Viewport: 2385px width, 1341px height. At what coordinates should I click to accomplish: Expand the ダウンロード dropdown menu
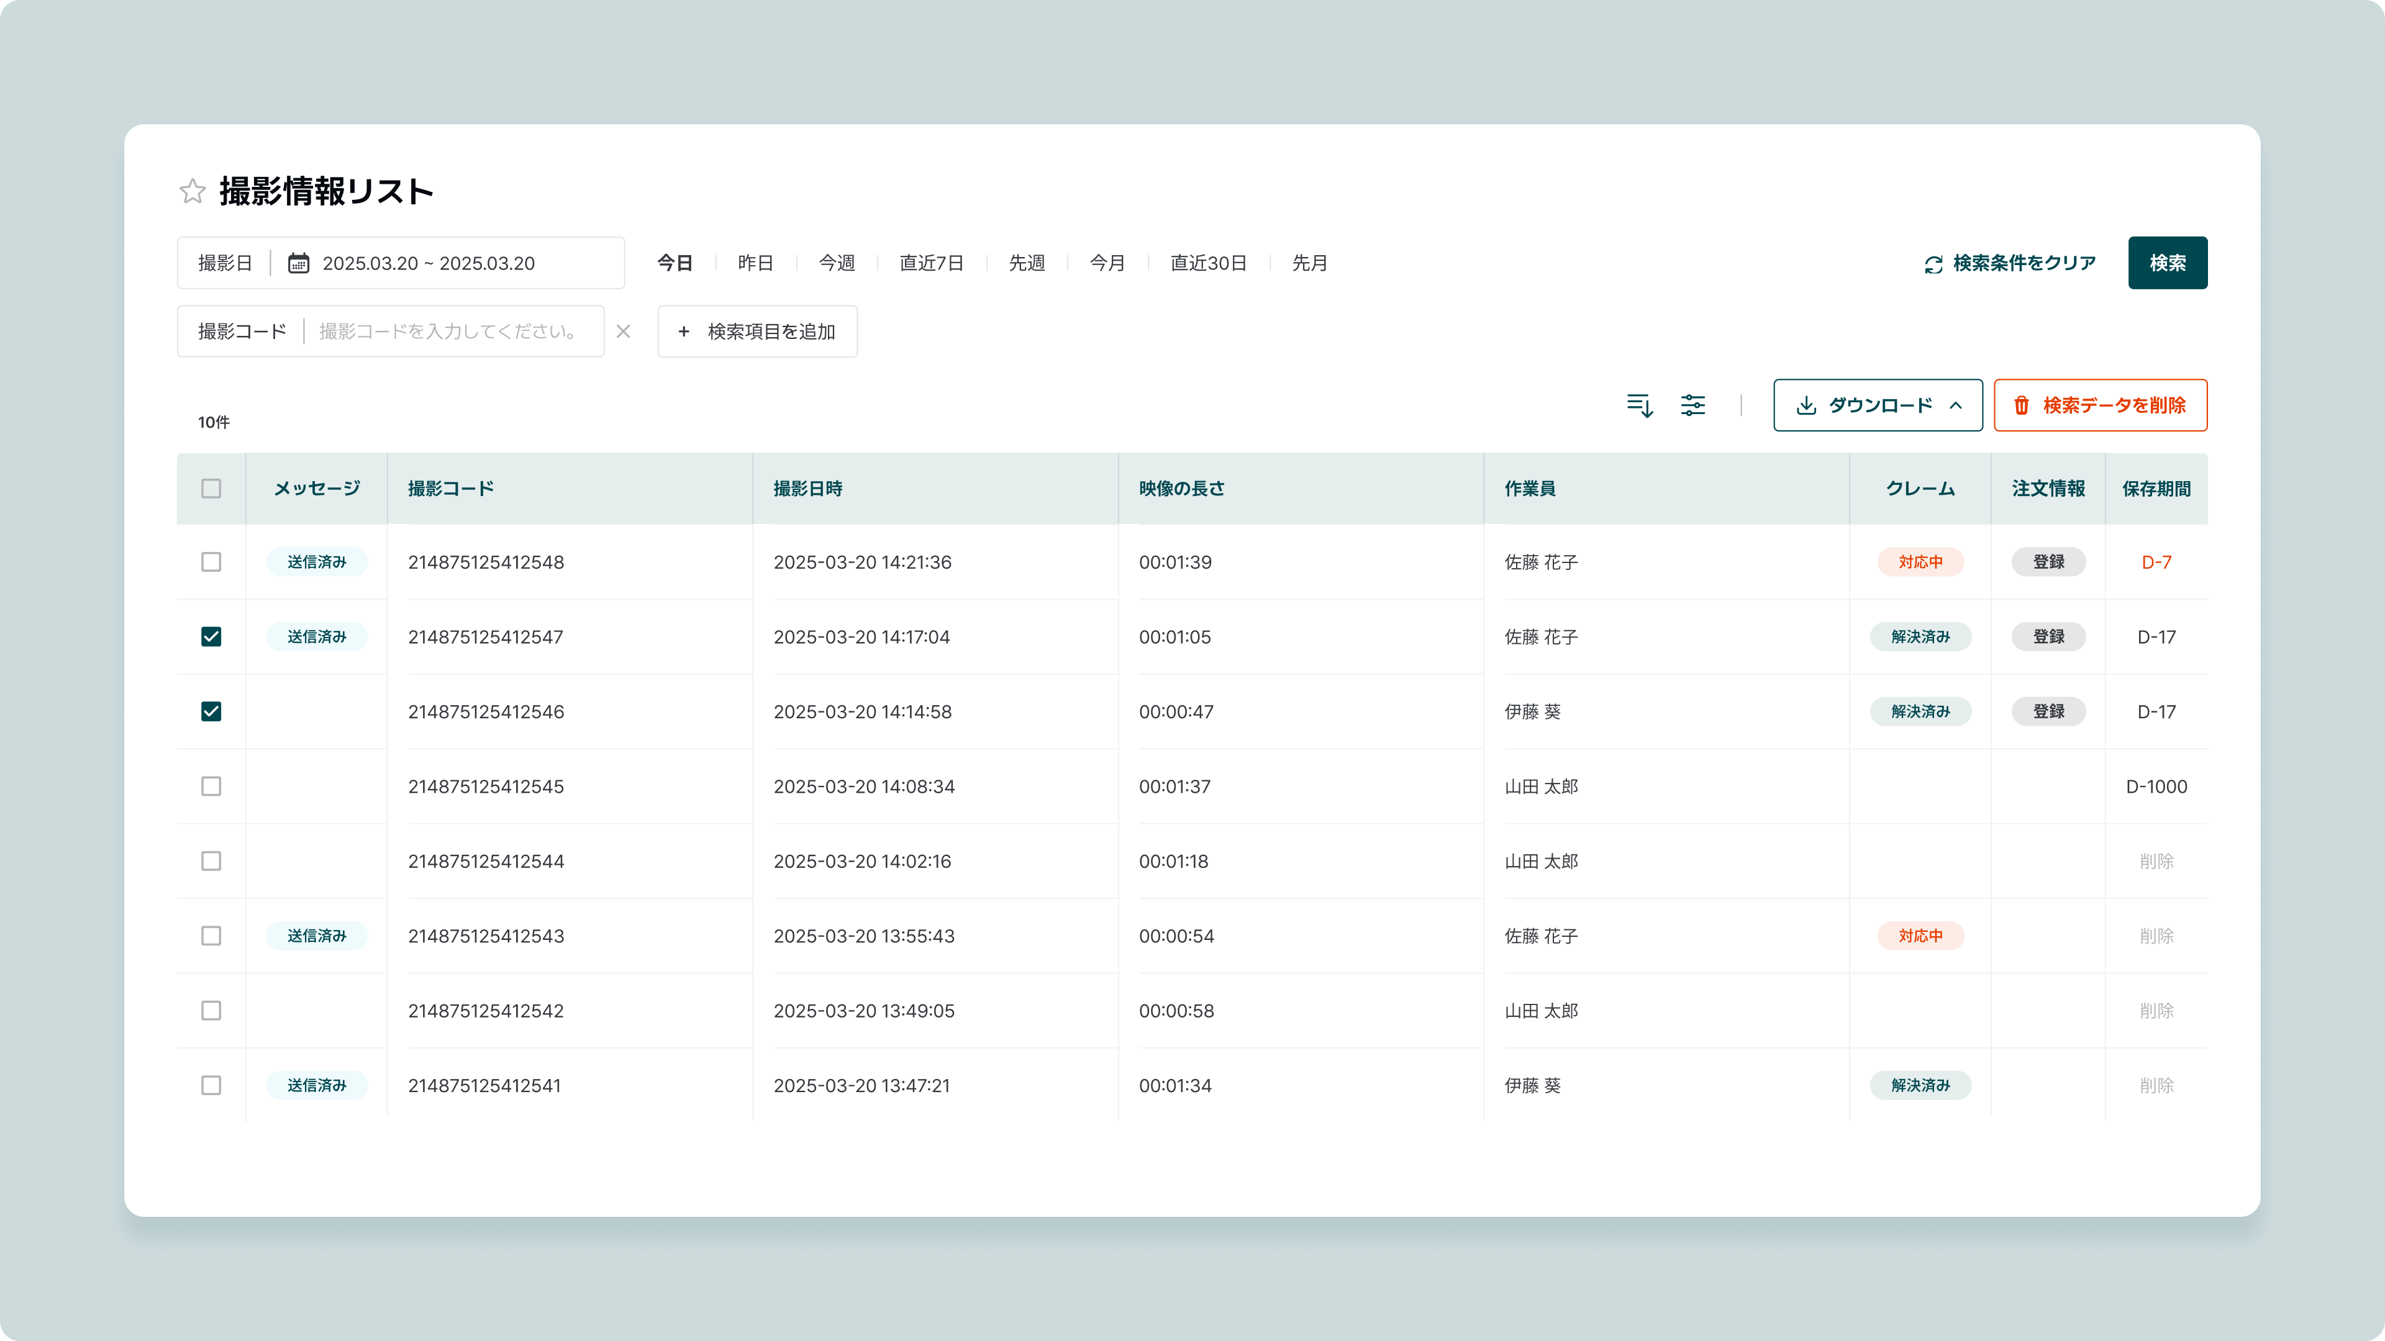(1878, 405)
